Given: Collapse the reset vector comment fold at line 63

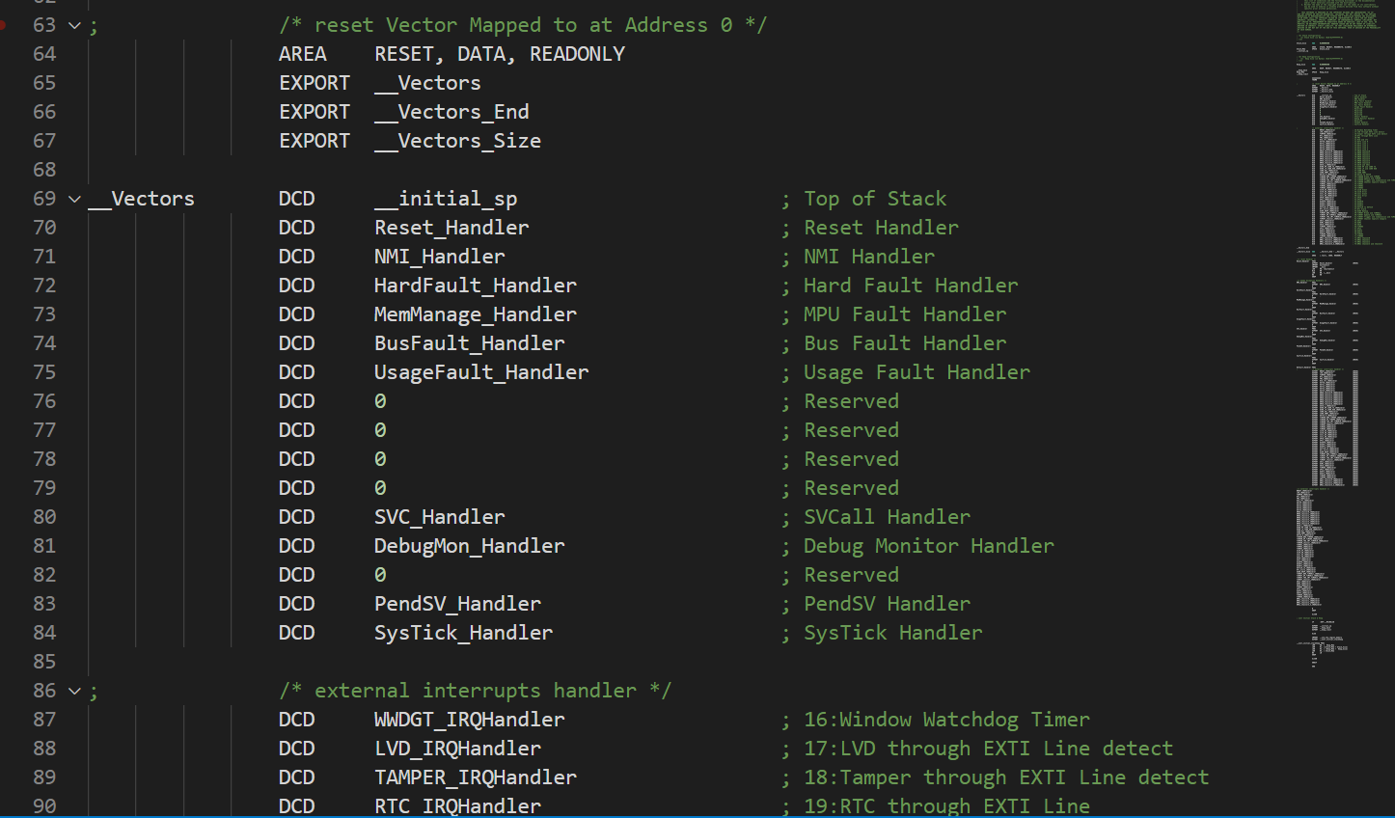Looking at the screenshot, I should tap(74, 25).
